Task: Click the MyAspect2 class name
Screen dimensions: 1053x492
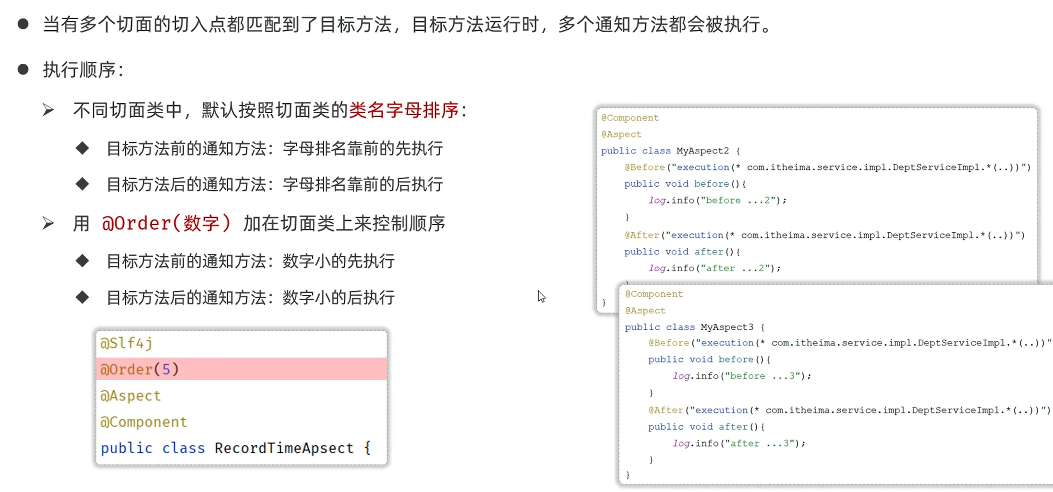Action: pyautogui.click(x=702, y=151)
